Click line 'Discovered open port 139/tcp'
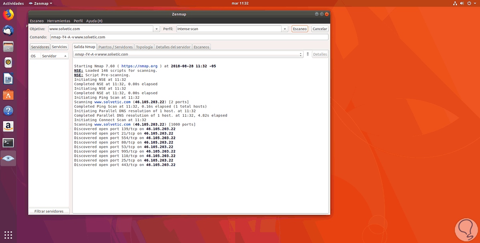The image size is (480, 243). tap(125, 129)
